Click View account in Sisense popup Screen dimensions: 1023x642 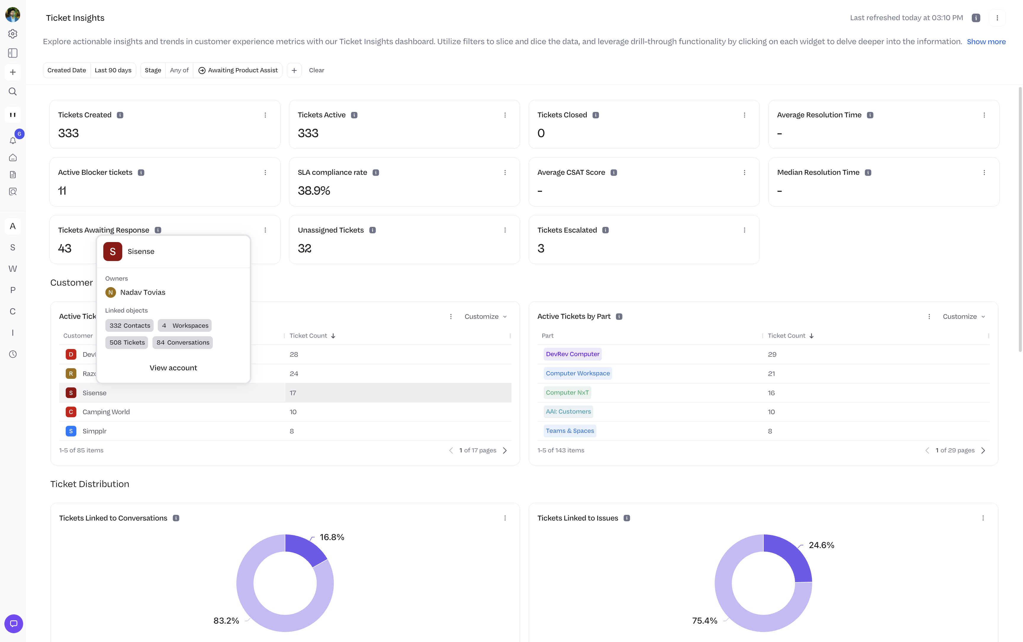173,368
